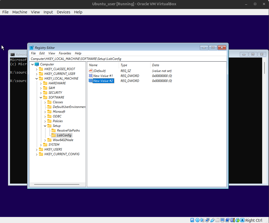Expand the HARDWARE key
Viewport: 269px width, 223px height.
pos(41,83)
